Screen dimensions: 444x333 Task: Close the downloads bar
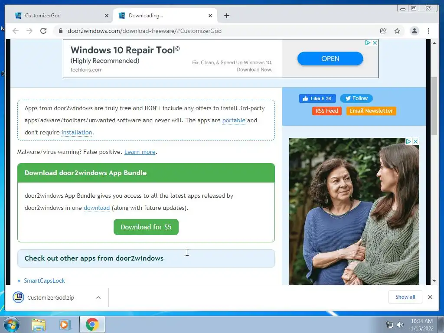pos(430,297)
